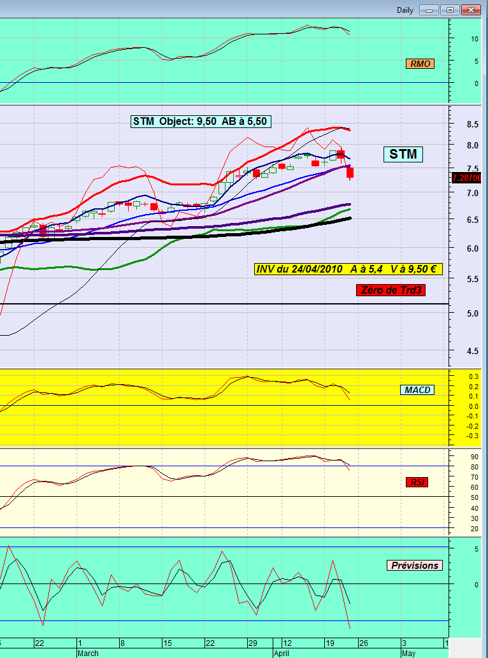Select the last red candlestick on the price chart
The height and width of the screenshot is (658, 488).
(x=350, y=173)
